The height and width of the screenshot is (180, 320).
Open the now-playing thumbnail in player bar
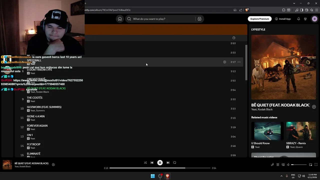pyautogui.click(x=7, y=165)
